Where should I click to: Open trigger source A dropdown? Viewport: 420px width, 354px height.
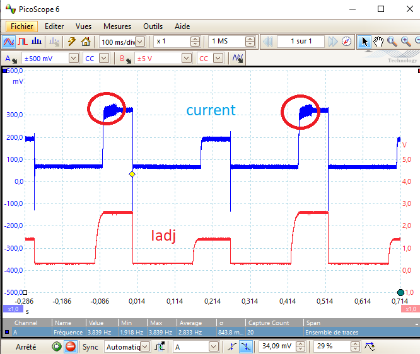214,347
